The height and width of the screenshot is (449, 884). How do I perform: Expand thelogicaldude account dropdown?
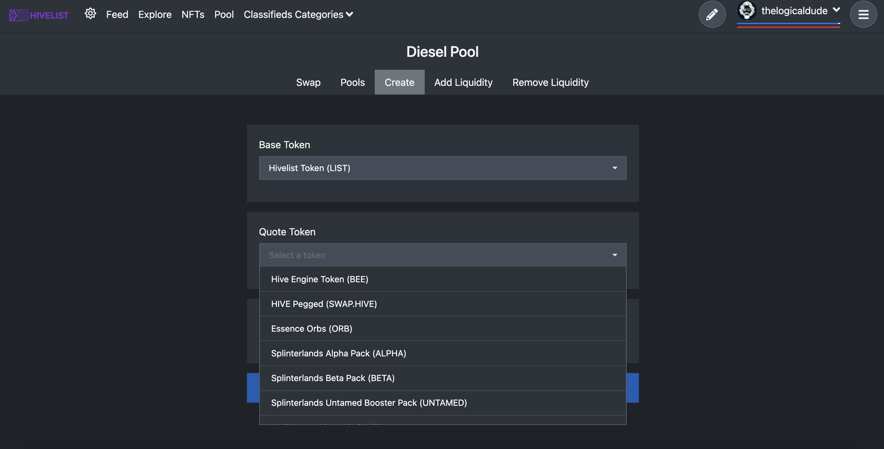[836, 10]
